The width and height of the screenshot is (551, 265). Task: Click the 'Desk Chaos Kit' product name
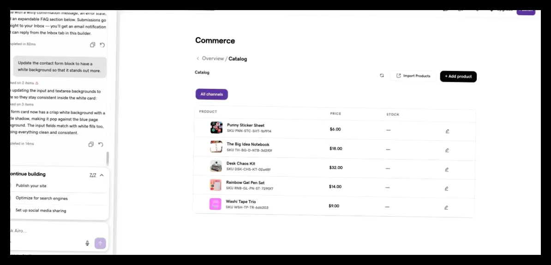tap(241, 163)
